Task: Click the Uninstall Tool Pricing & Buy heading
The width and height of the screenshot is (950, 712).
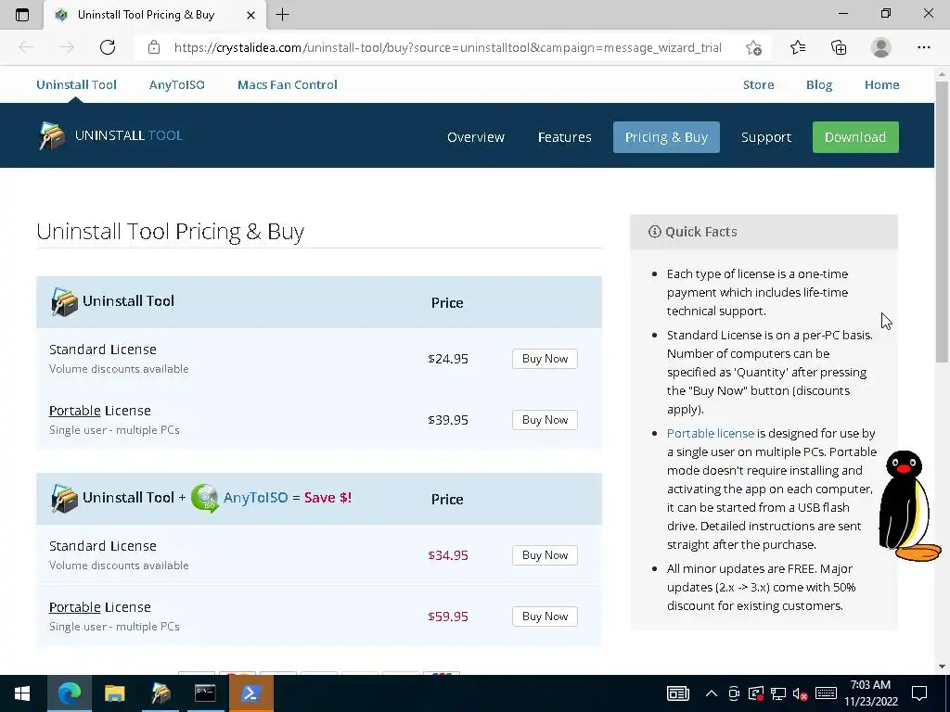Action: tap(171, 231)
